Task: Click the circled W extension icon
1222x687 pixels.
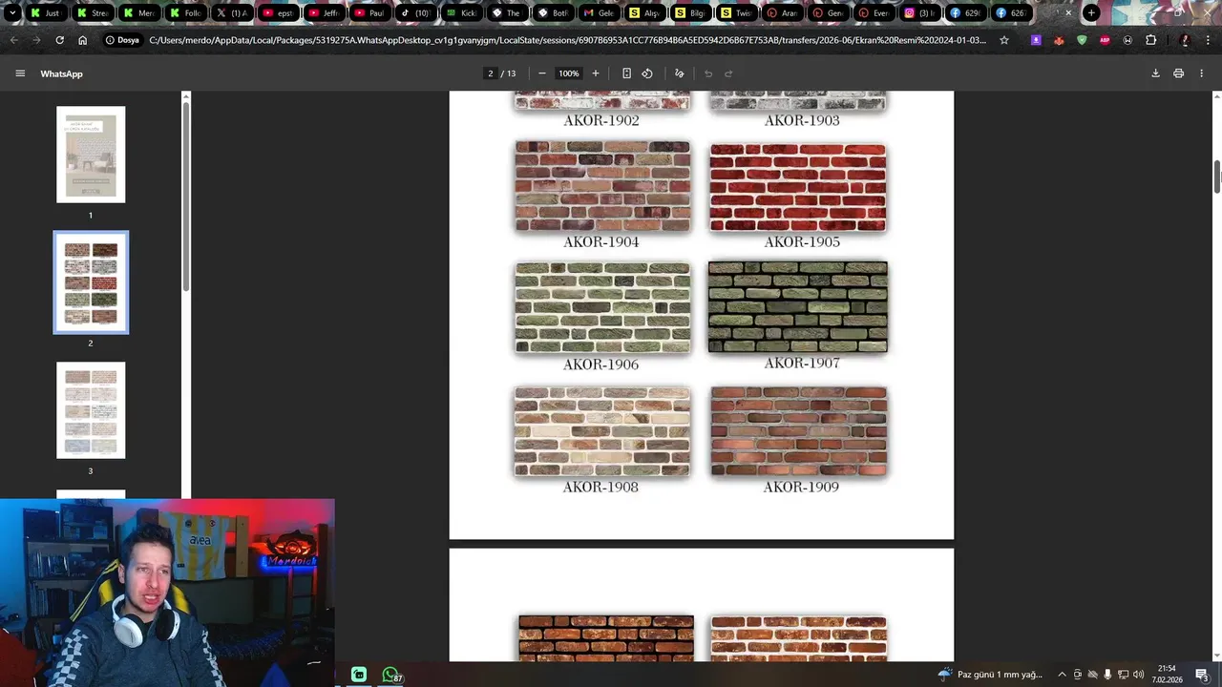Action: [1127, 40]
